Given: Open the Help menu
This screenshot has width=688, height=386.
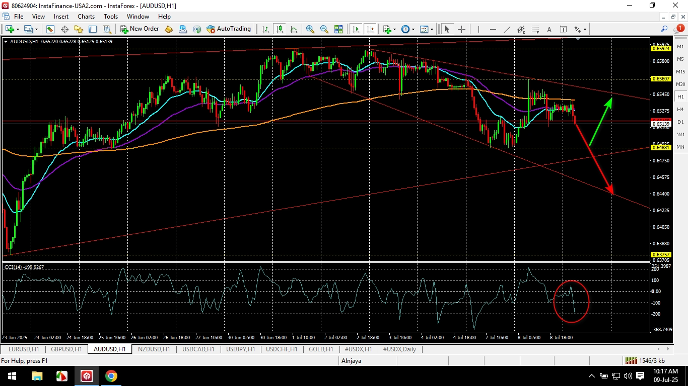Looking at the screenshot, I should 164,17.
